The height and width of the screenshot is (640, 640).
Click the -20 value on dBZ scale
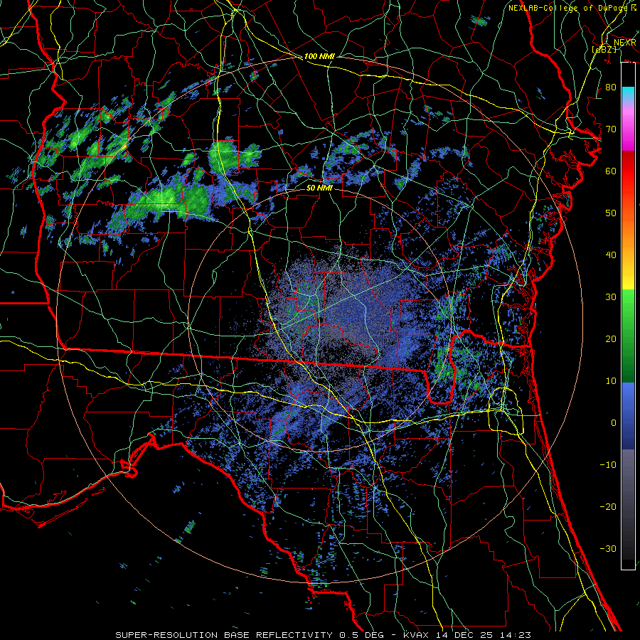pos(608,506)
